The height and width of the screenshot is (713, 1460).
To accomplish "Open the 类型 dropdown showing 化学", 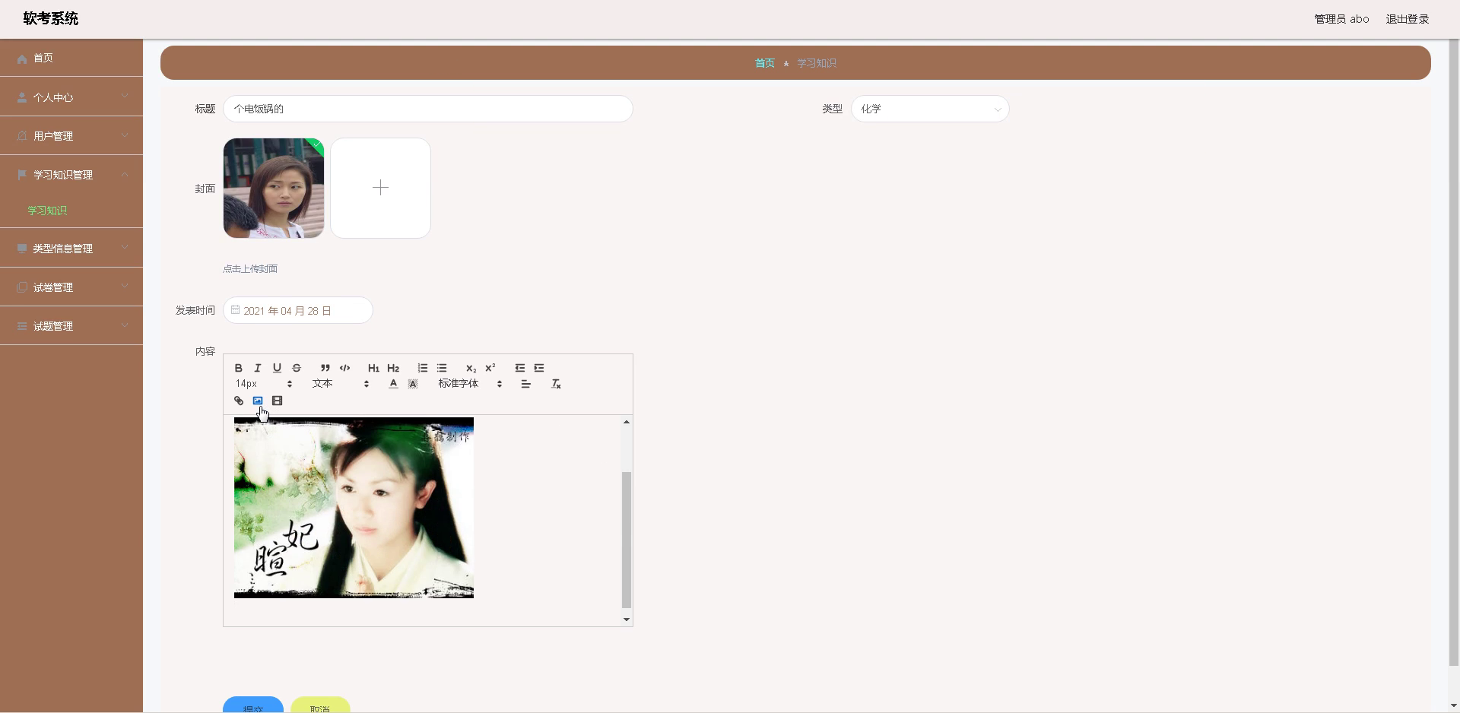I will coord(930,109).
